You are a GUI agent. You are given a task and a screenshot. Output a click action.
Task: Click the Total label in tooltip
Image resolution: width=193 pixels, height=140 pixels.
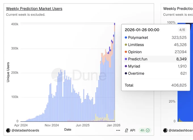[129, 85]
